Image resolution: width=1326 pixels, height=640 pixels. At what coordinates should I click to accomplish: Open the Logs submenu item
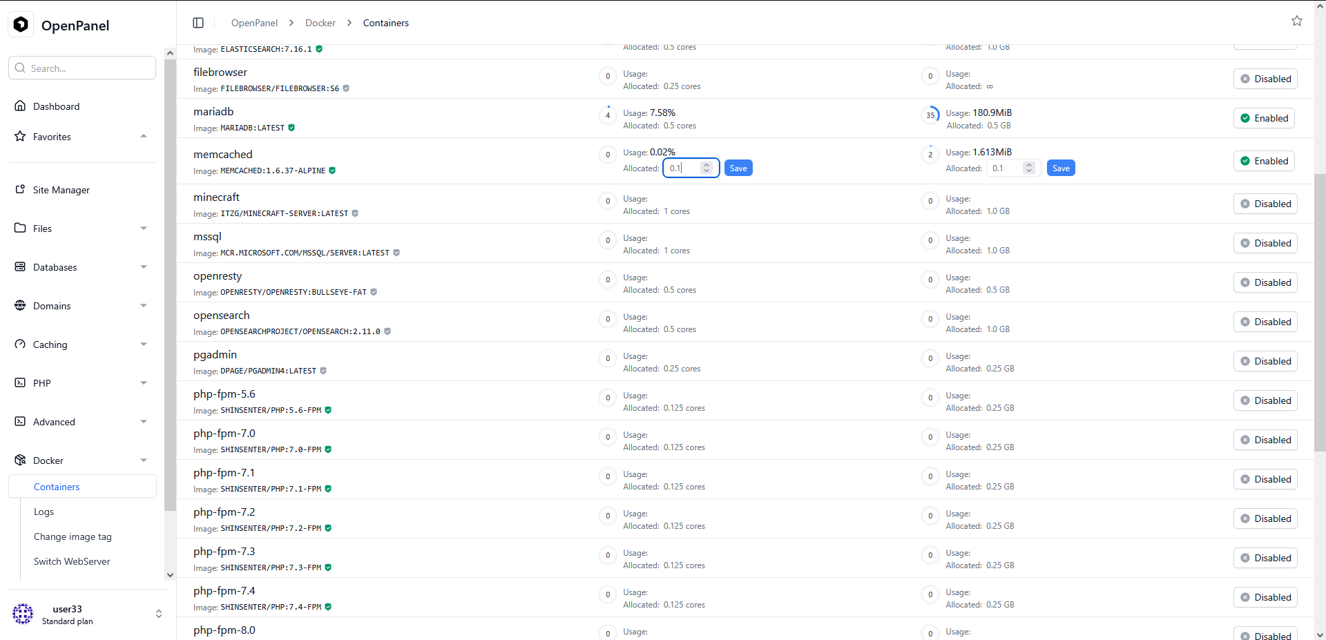44,512
